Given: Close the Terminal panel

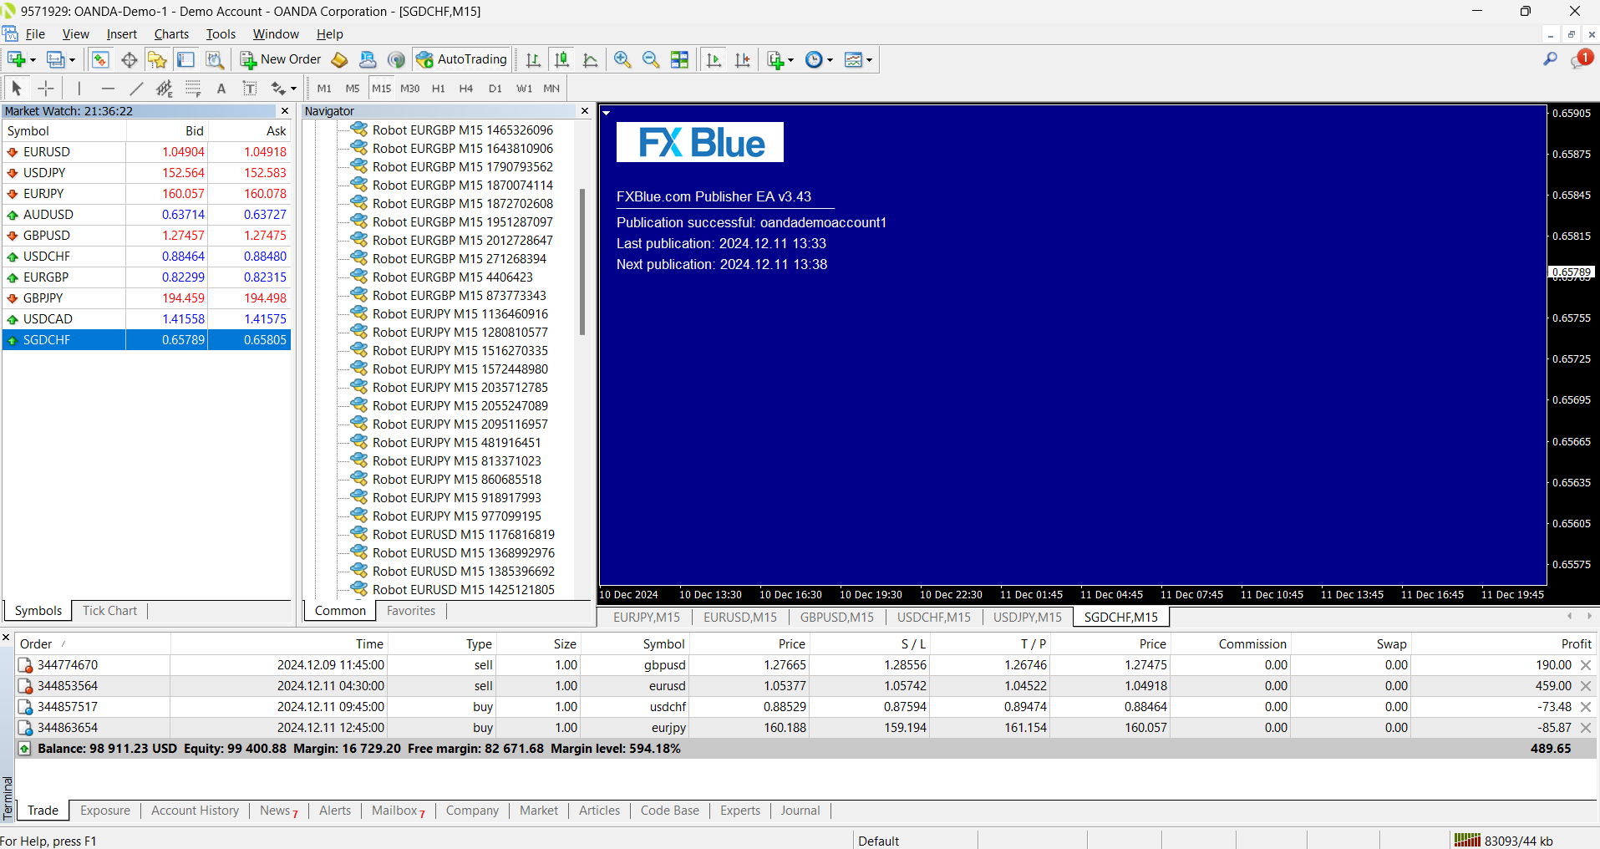Looking at the screenshot, I should [6, 638].
